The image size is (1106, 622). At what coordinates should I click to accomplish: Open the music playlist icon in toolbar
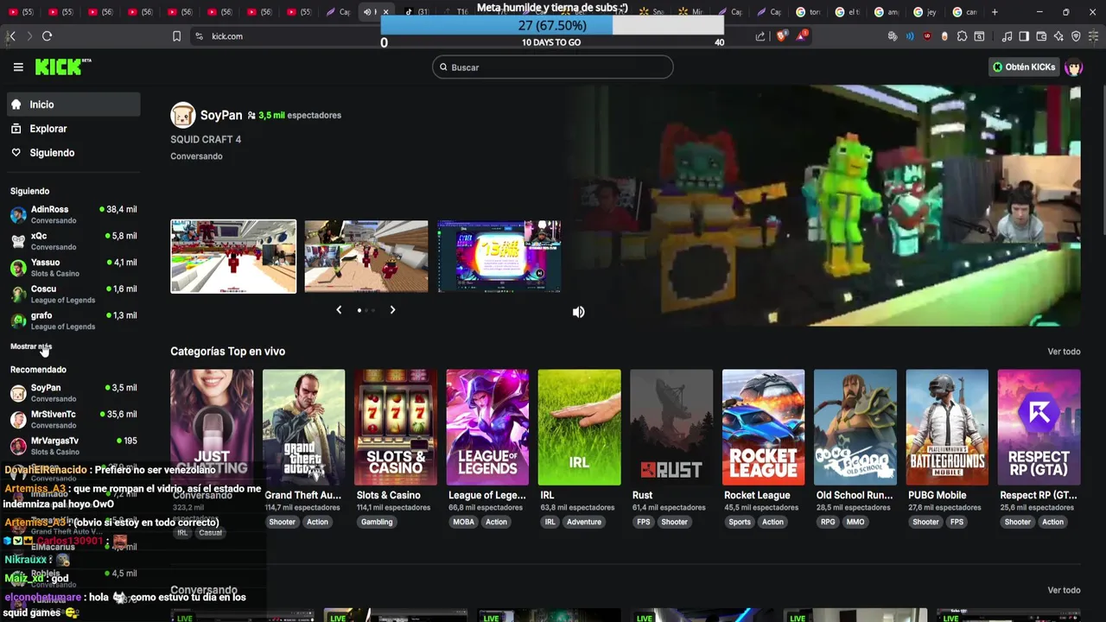1007,36
